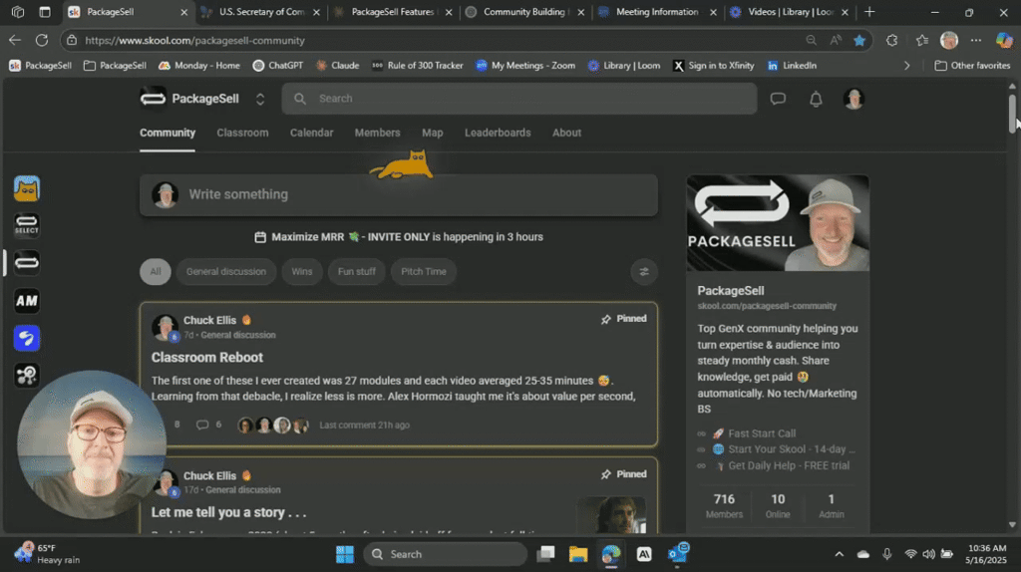Screen dimensions: 1021x572
Task: Toggle the favorite star in address bar
Action: click(x=859, y=40)
